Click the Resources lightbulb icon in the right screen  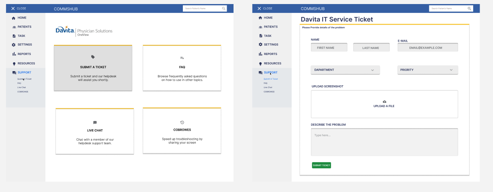click(260, 63)
